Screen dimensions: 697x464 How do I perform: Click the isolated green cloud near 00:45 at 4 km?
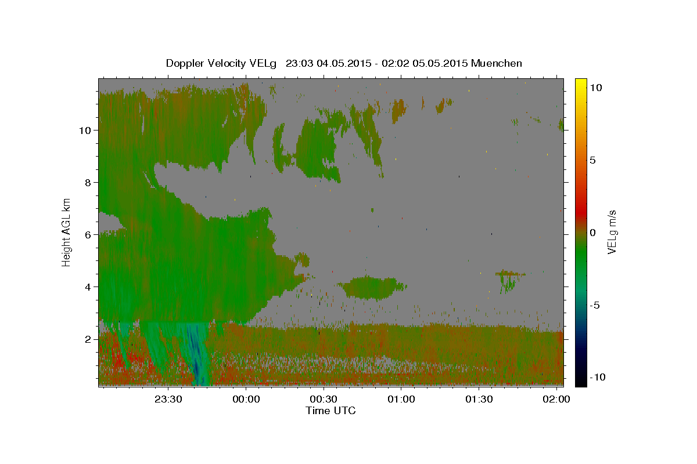tap(372, 288)
